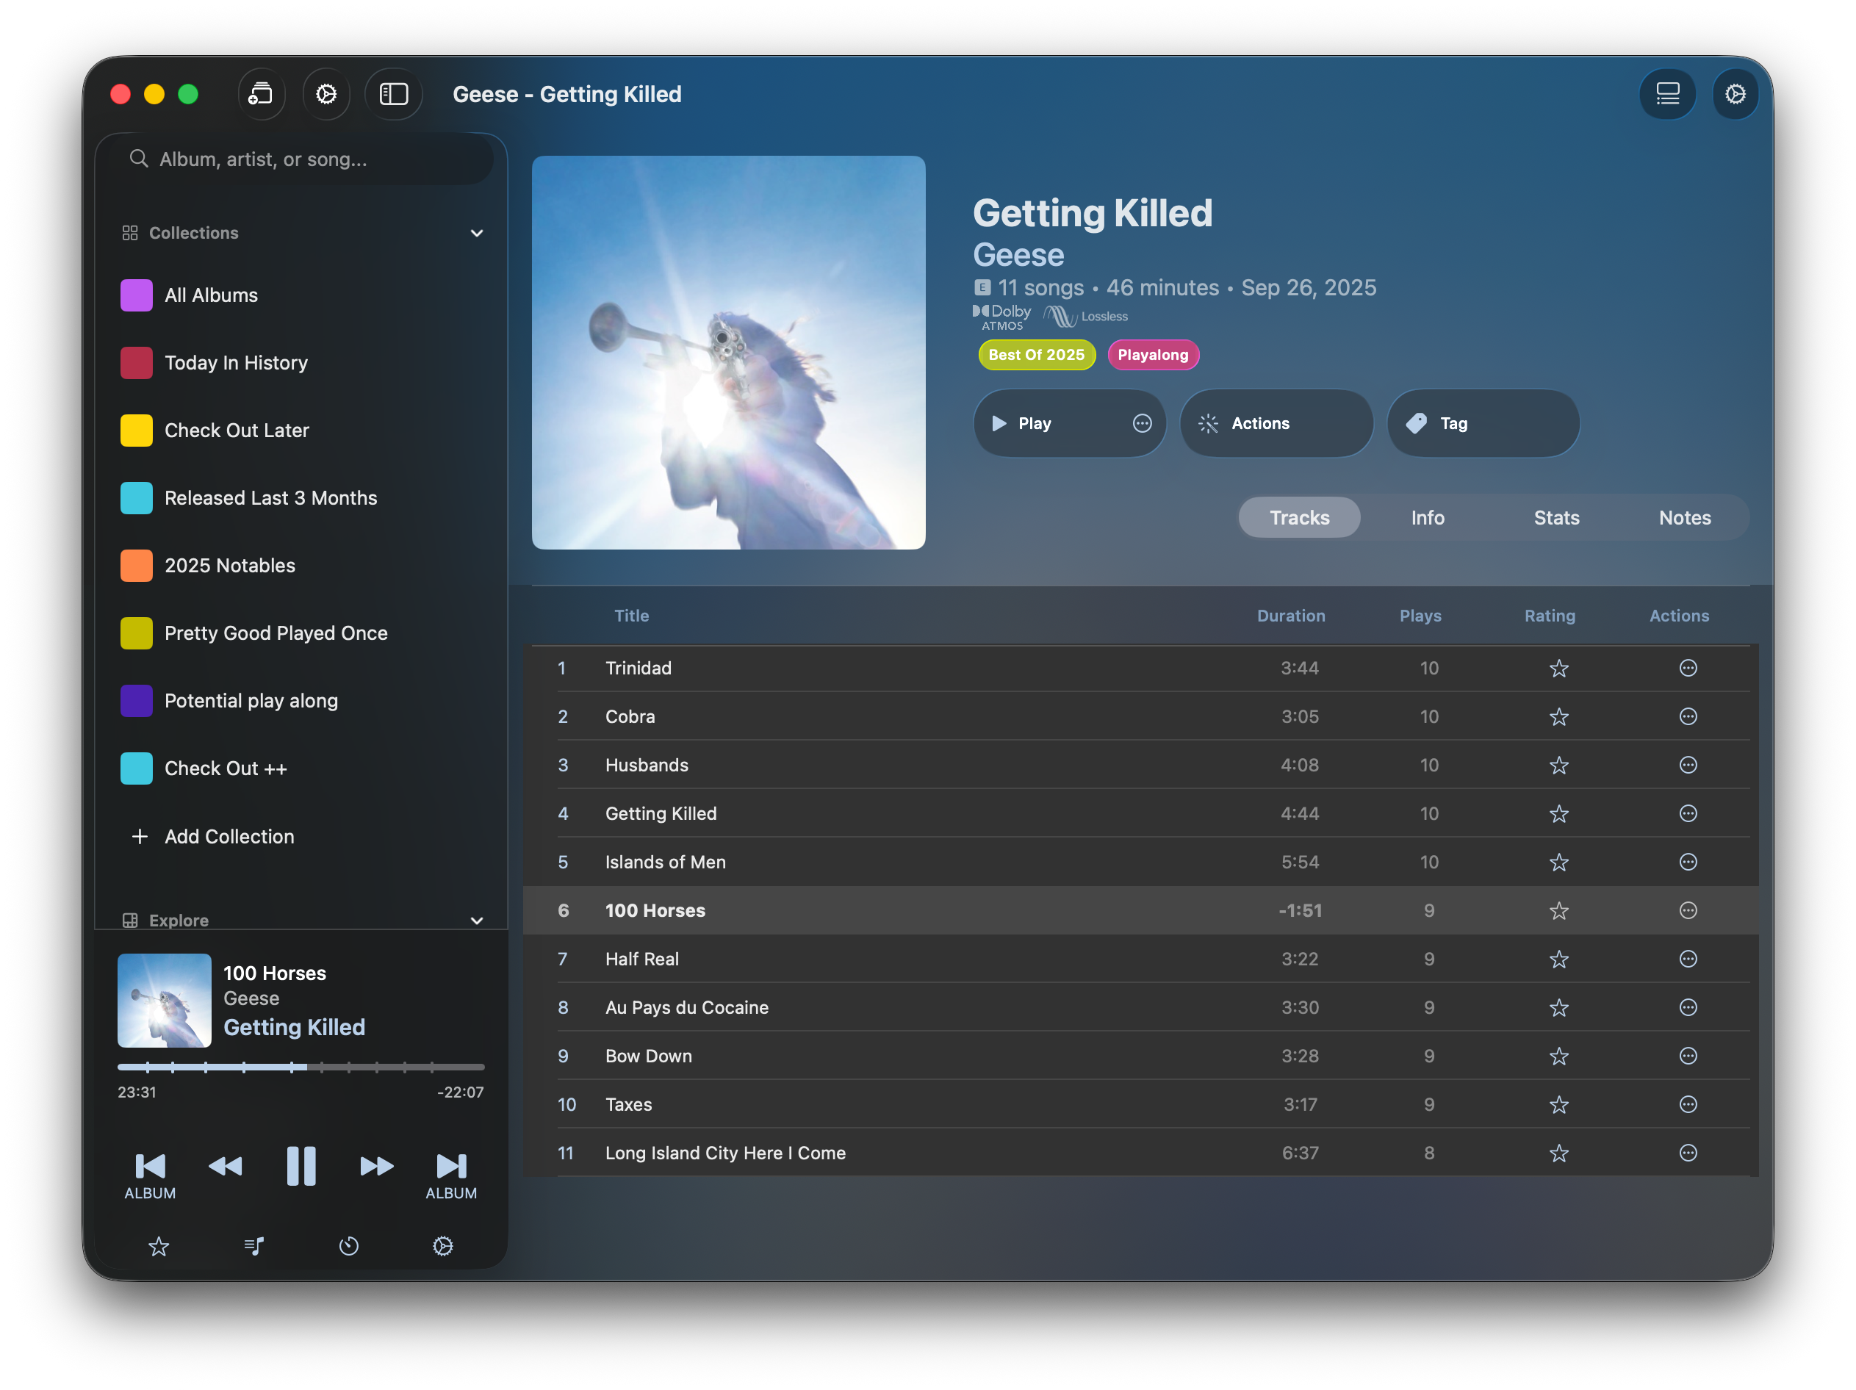The width and height of the screenshot is (1856, 1390).
Task: Click the history clock icon below player
Action: point(348,1247)
